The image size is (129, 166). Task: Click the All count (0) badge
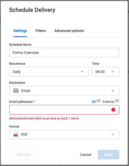point(99,101)
